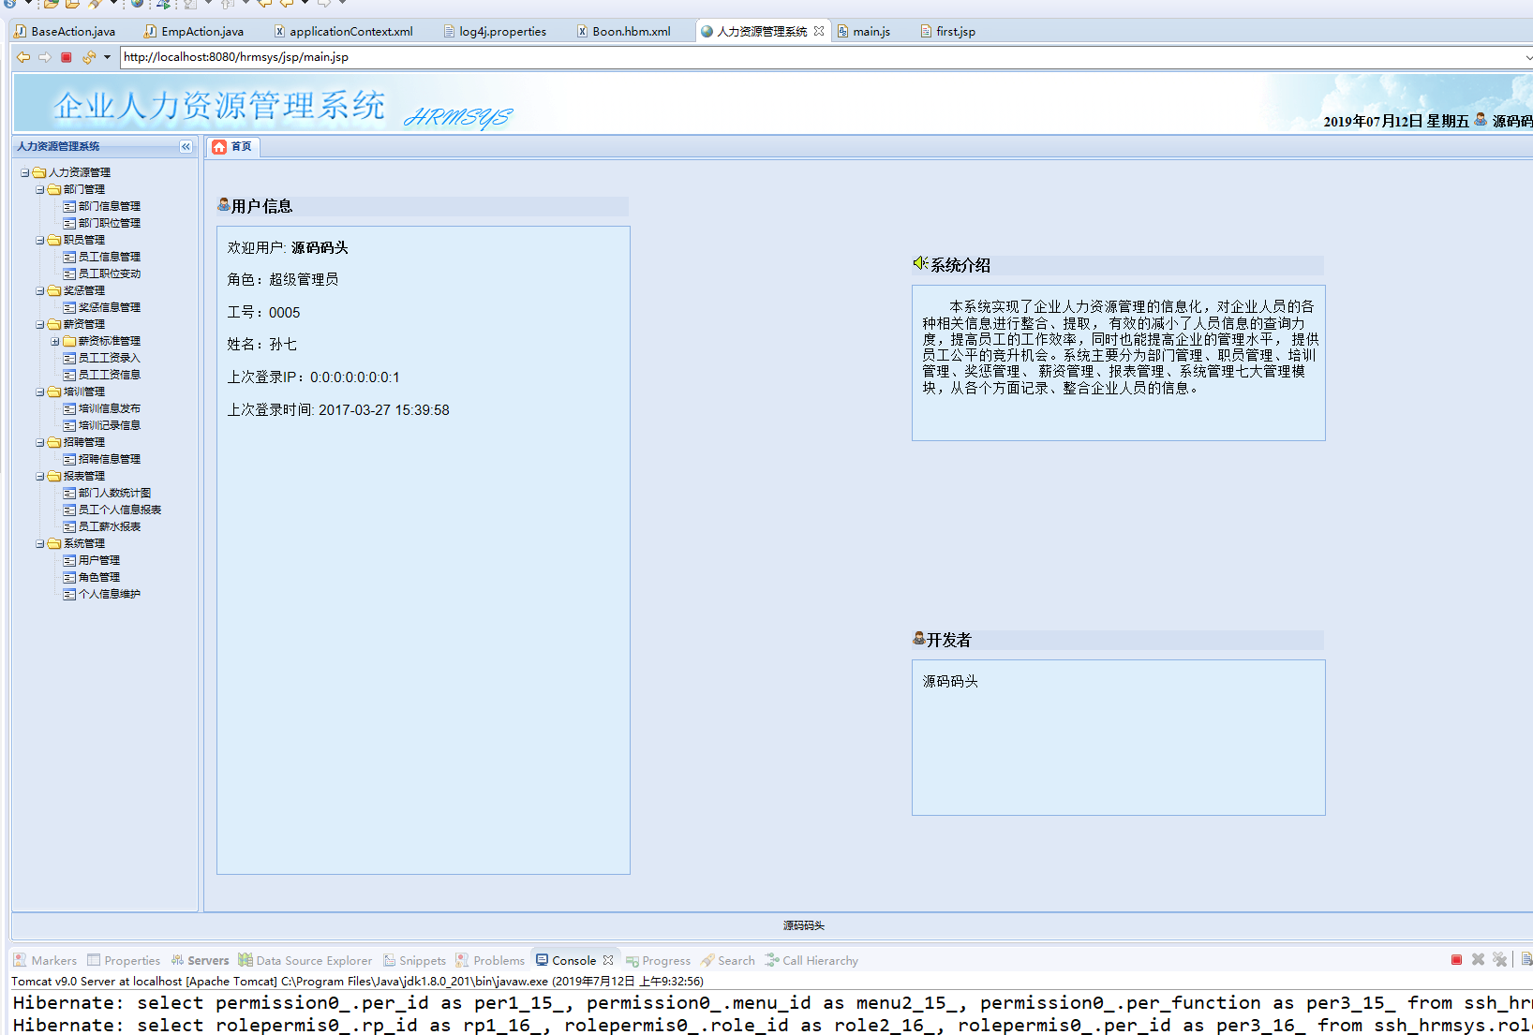Collapse the 部门管理 tree folder
This screenshot has width=1533, height=1035.
(40, 189)
